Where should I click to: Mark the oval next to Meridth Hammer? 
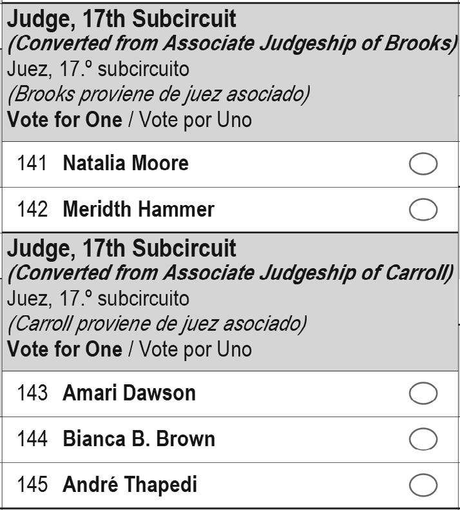click(x=423, y=210)
